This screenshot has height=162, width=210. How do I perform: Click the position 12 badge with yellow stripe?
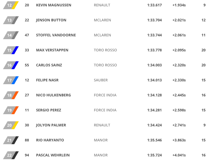click(x=11, y=5)
